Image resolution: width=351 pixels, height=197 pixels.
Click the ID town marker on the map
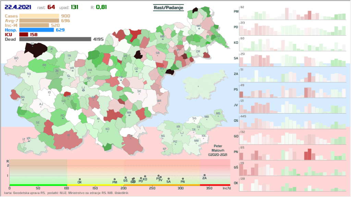[49, 93]
